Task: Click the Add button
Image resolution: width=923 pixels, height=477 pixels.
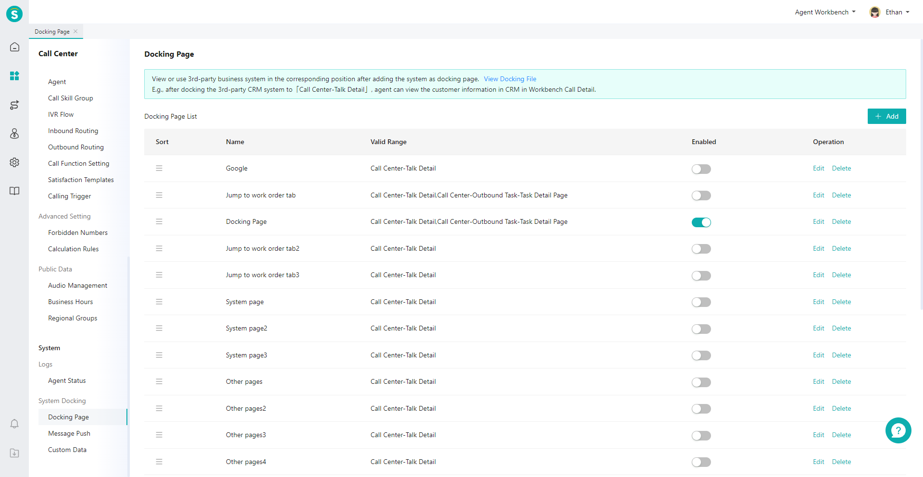Action: [x=887, y=116]
